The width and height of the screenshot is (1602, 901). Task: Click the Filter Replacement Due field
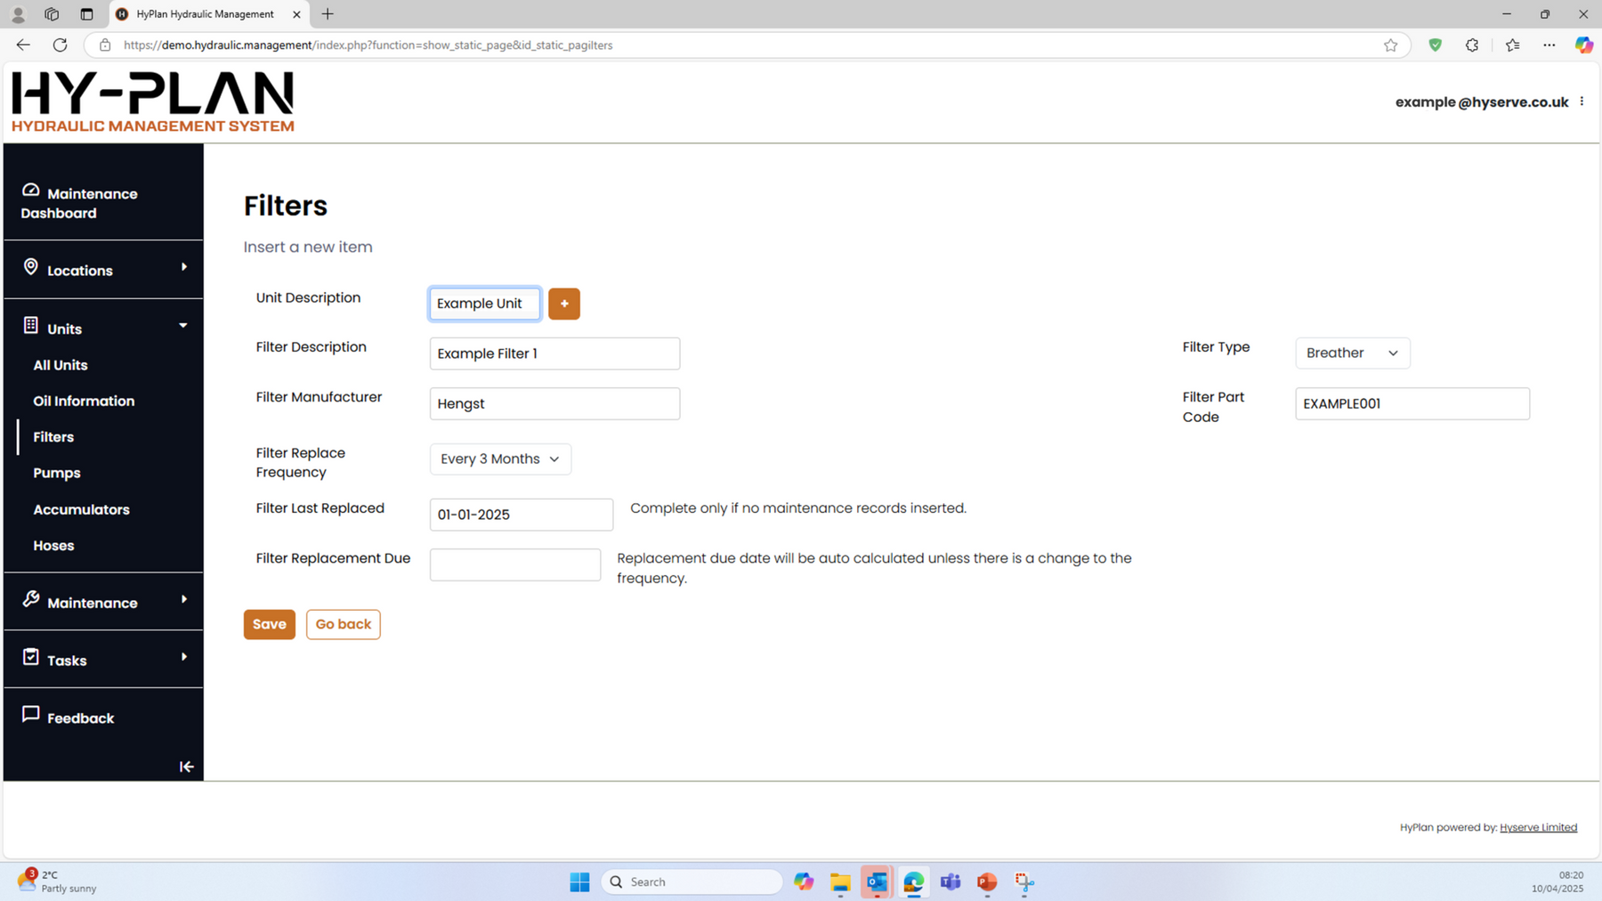pyautogui.click(x=514, y=564)
